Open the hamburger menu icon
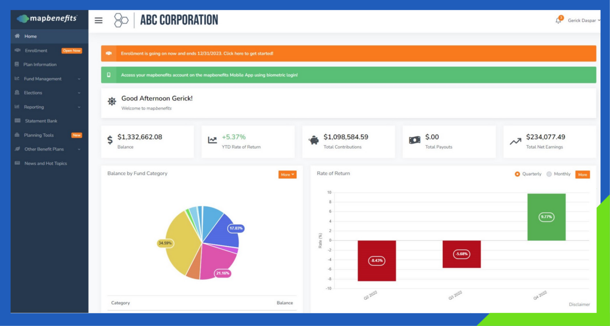 98,20
